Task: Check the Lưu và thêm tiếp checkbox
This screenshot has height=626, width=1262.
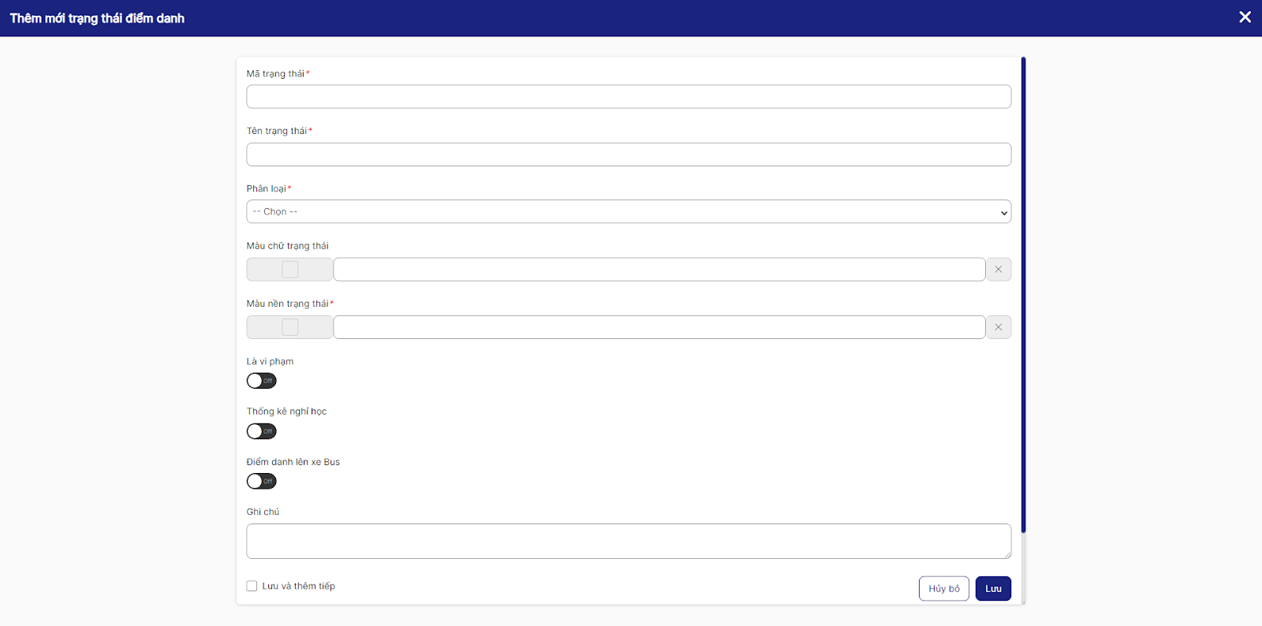Action: 252,586
